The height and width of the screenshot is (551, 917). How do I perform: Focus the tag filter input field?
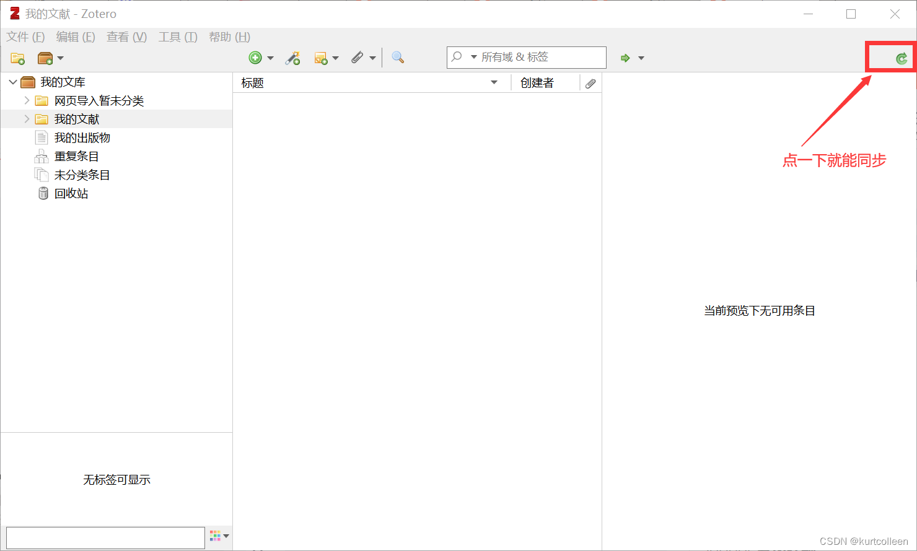point(105,537)
